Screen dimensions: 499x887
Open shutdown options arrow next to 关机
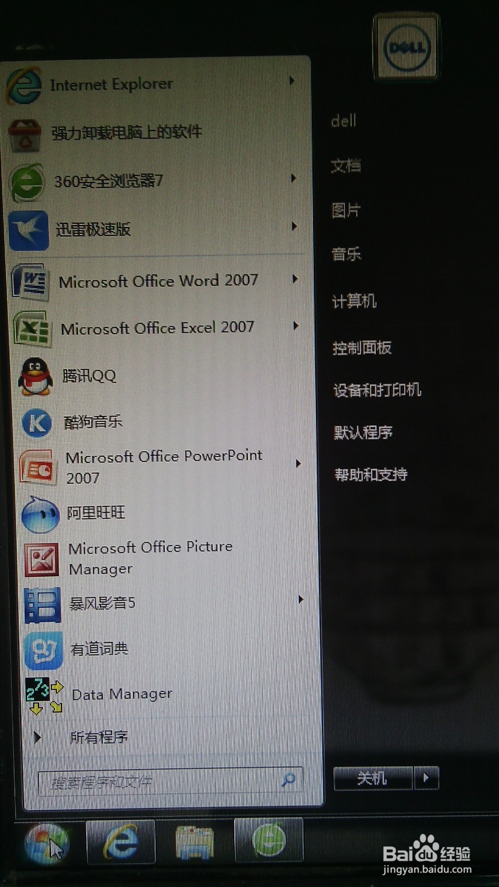click(426, 778)
